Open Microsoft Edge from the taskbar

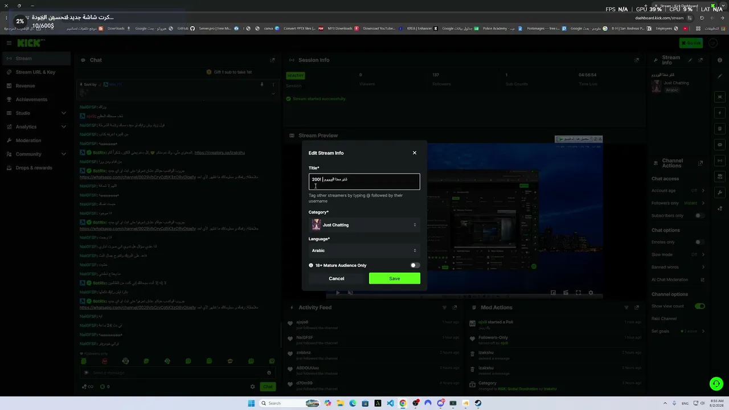click(353, 403)
